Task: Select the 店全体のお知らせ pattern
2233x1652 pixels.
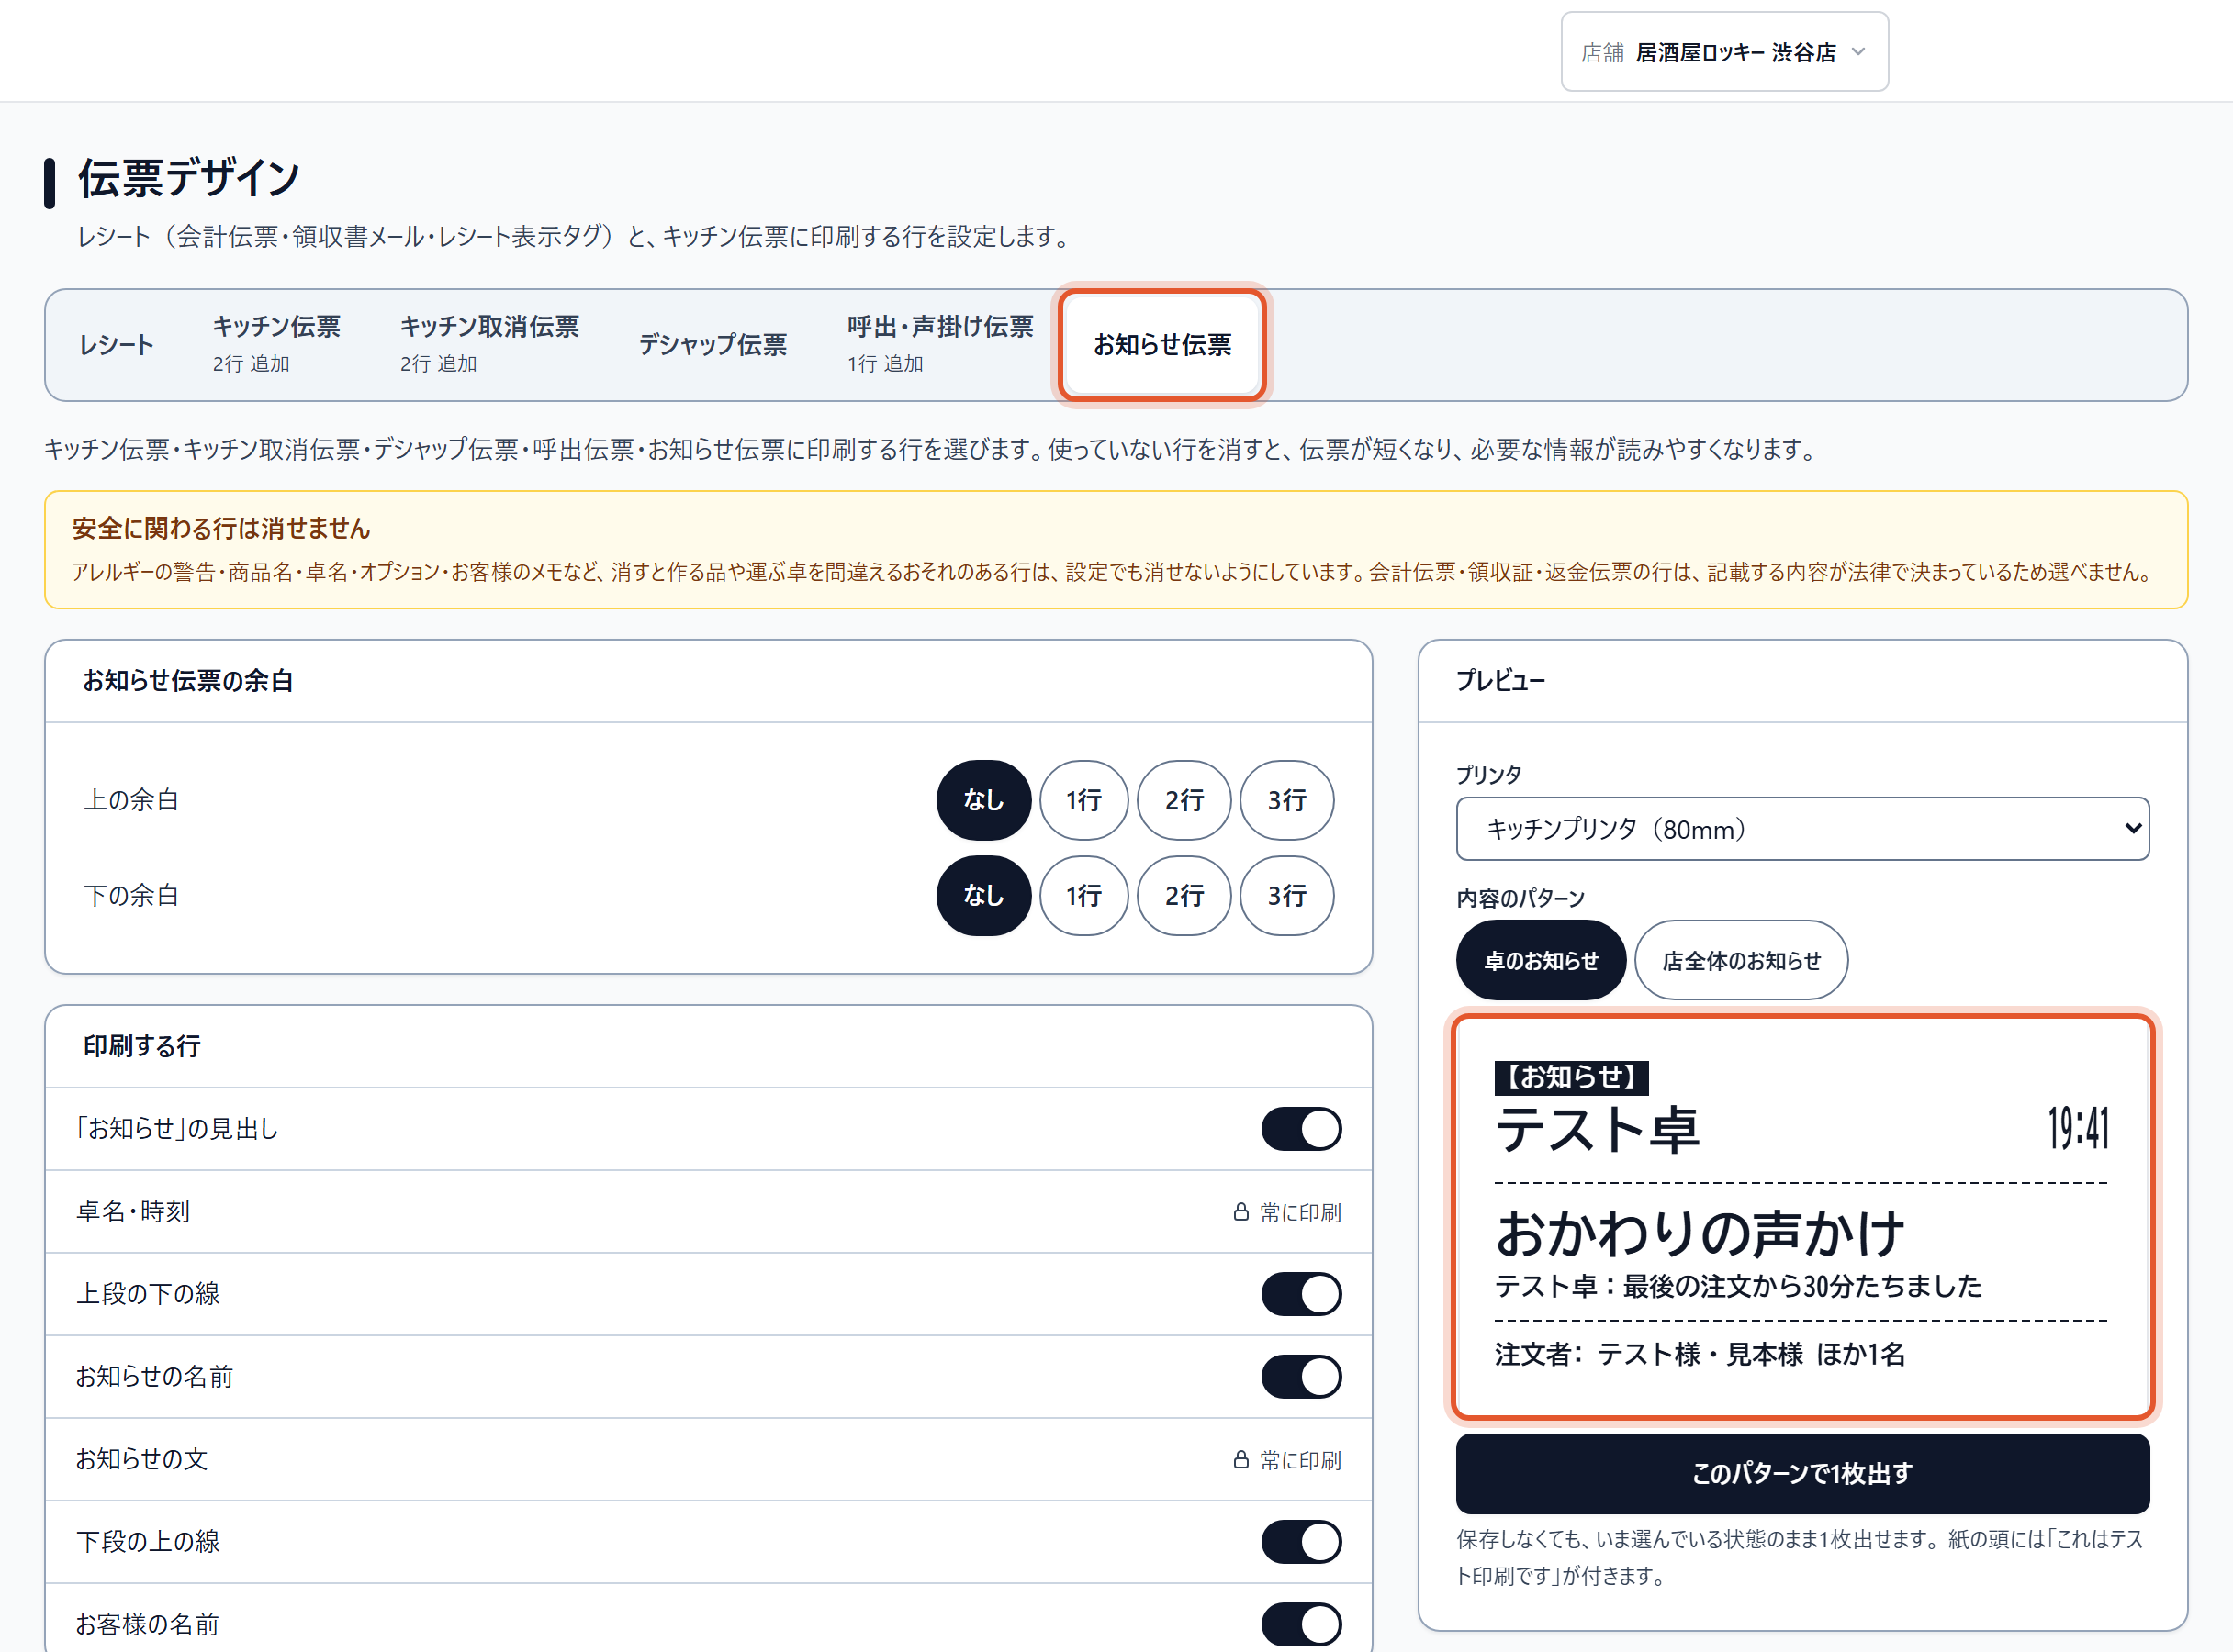Action: click(1741, 961)
